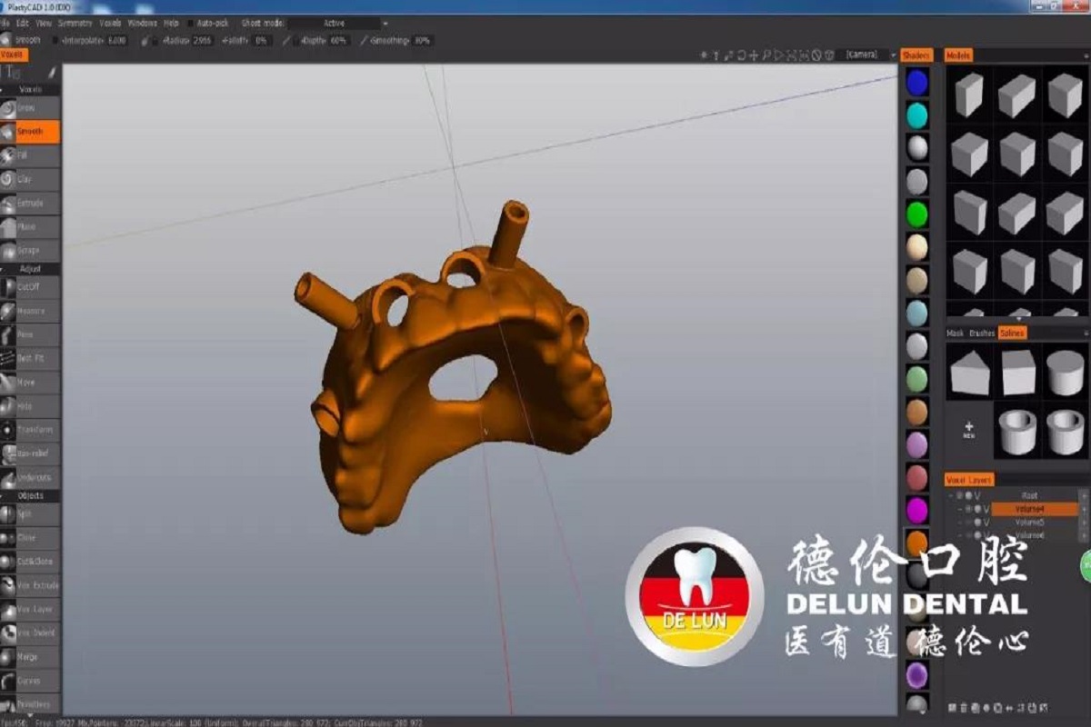Select the CutOff tool
The width and height of the screenshot is (1091, 727).
[30, 287]
